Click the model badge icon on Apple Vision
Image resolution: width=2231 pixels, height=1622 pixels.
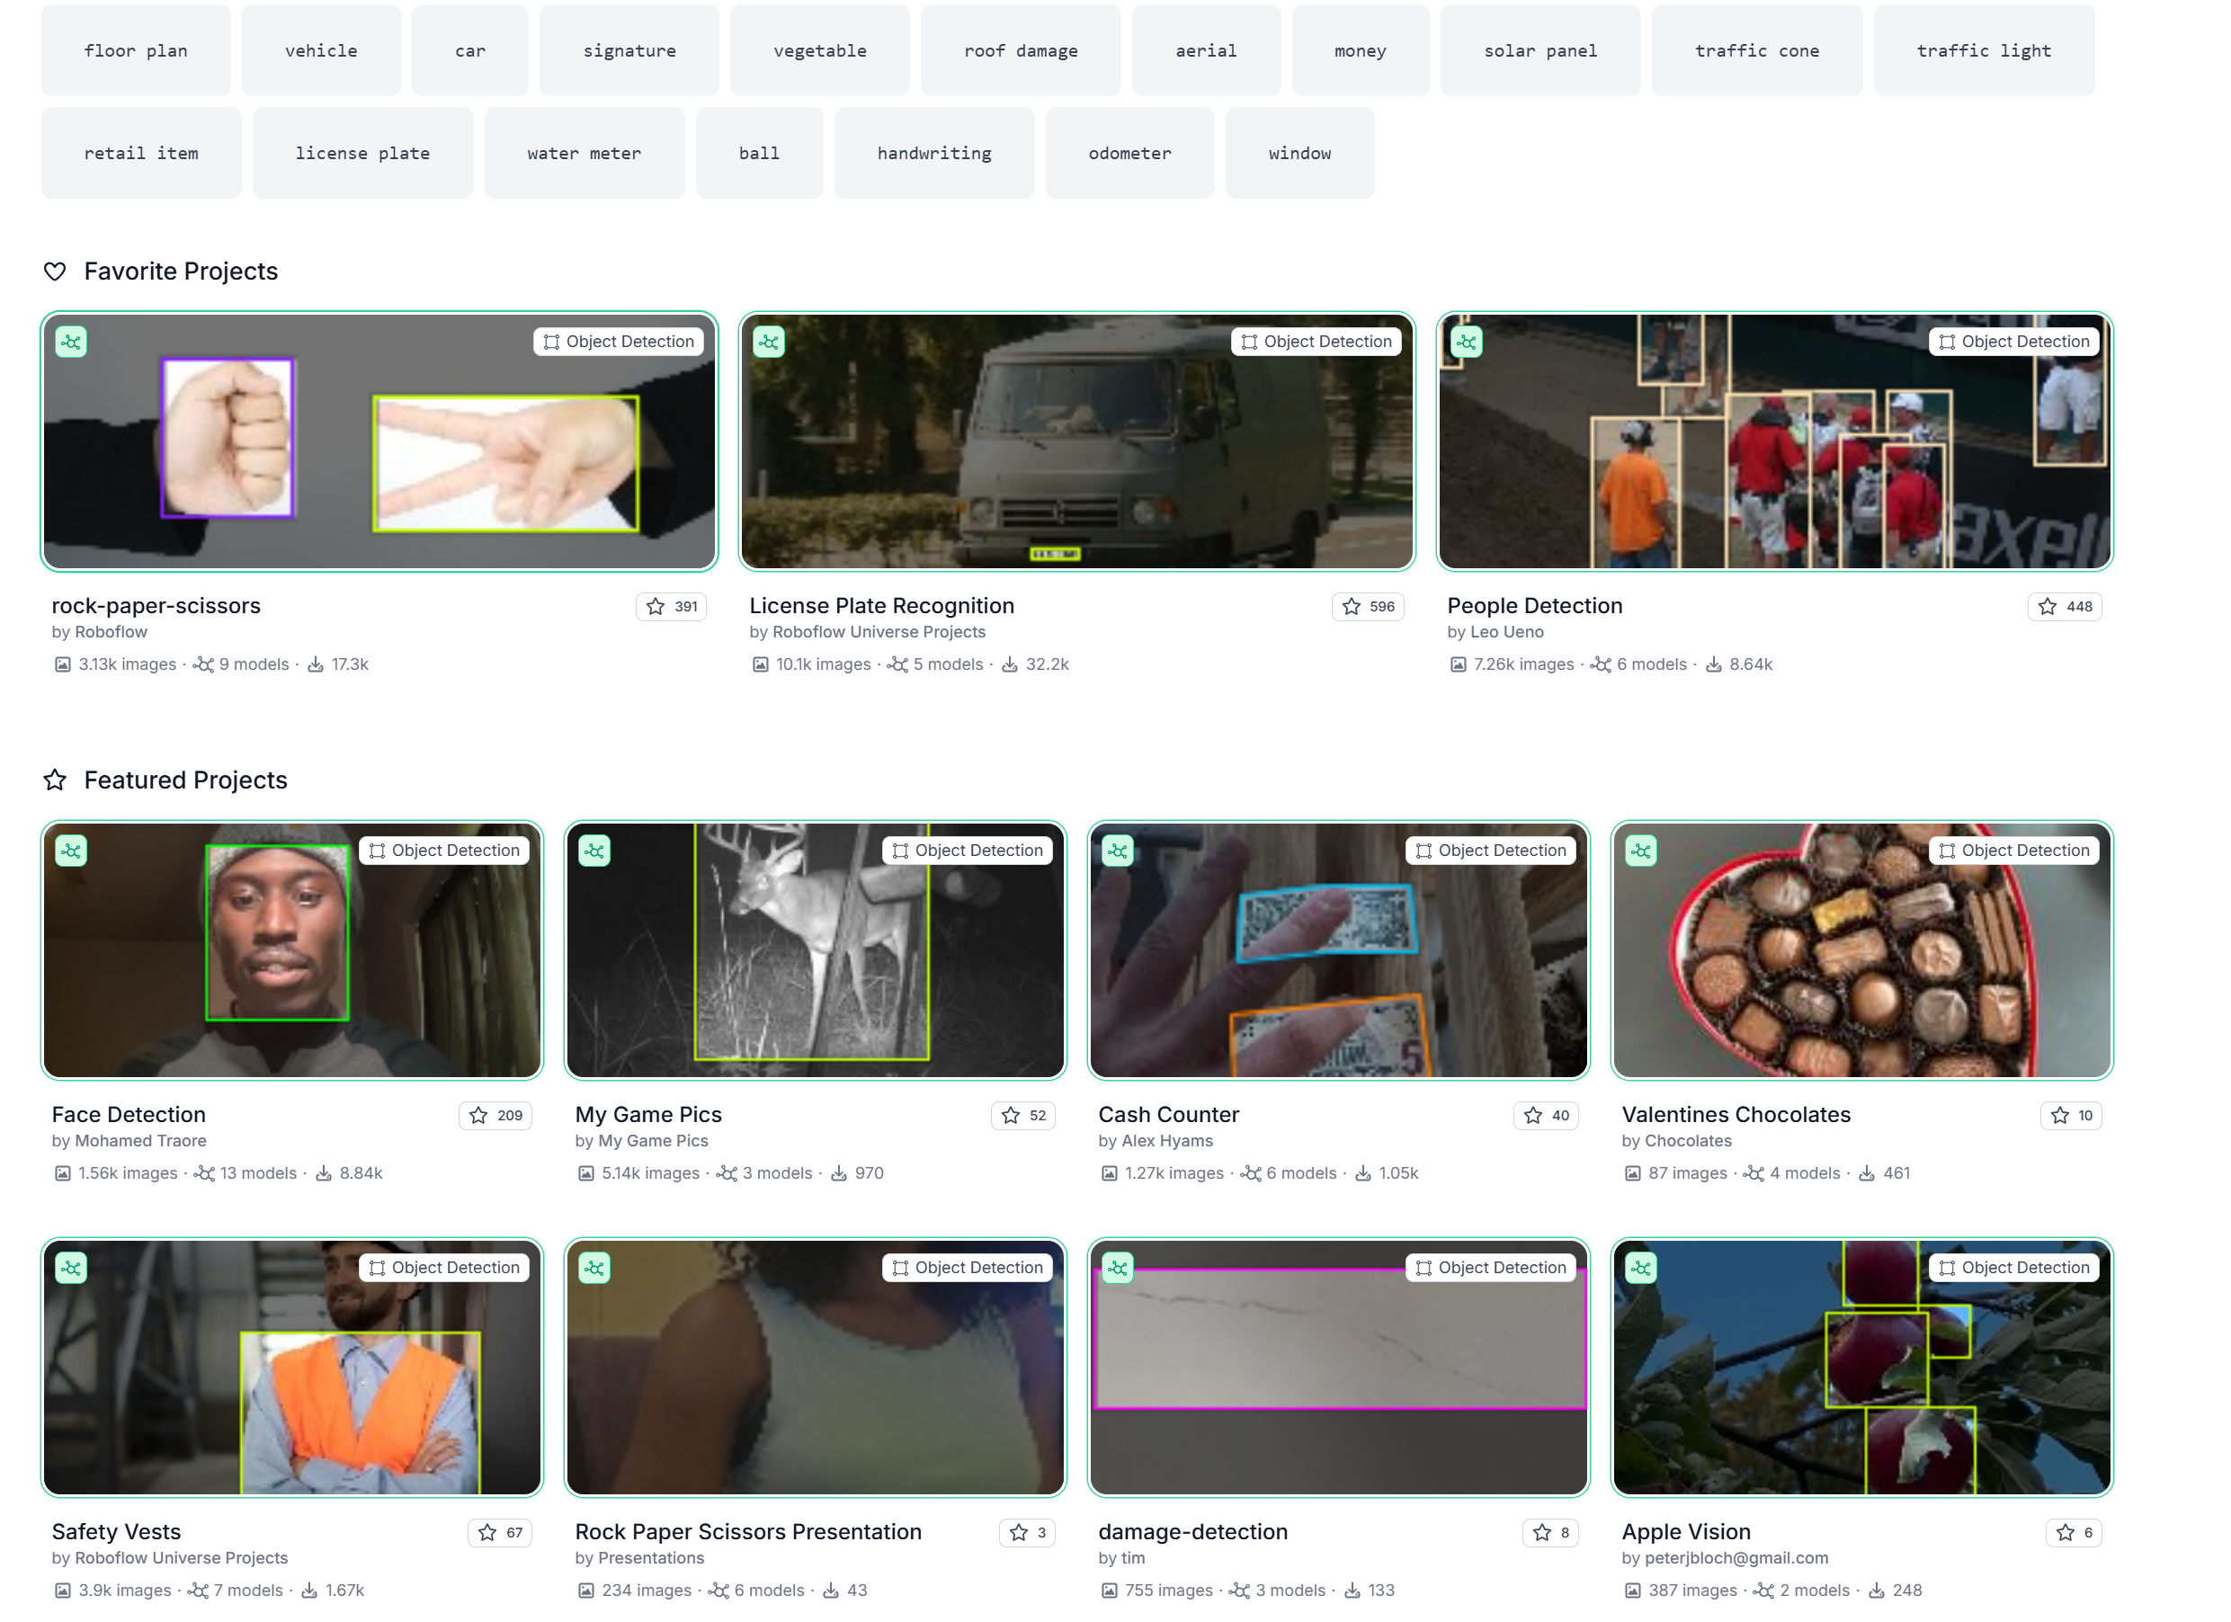point(1641,1268)
